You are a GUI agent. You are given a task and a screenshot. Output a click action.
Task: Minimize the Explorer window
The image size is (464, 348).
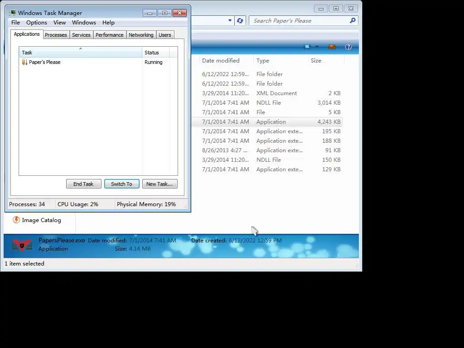coord(321,9)
